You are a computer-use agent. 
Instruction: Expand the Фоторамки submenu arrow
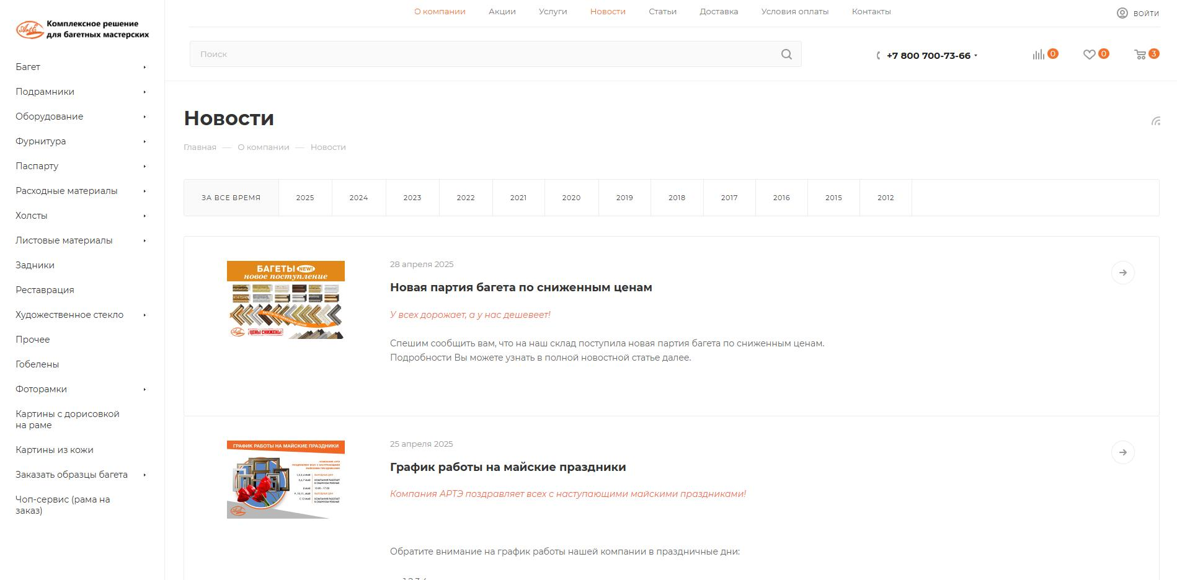pyautogui.click(x=144, y=389)
